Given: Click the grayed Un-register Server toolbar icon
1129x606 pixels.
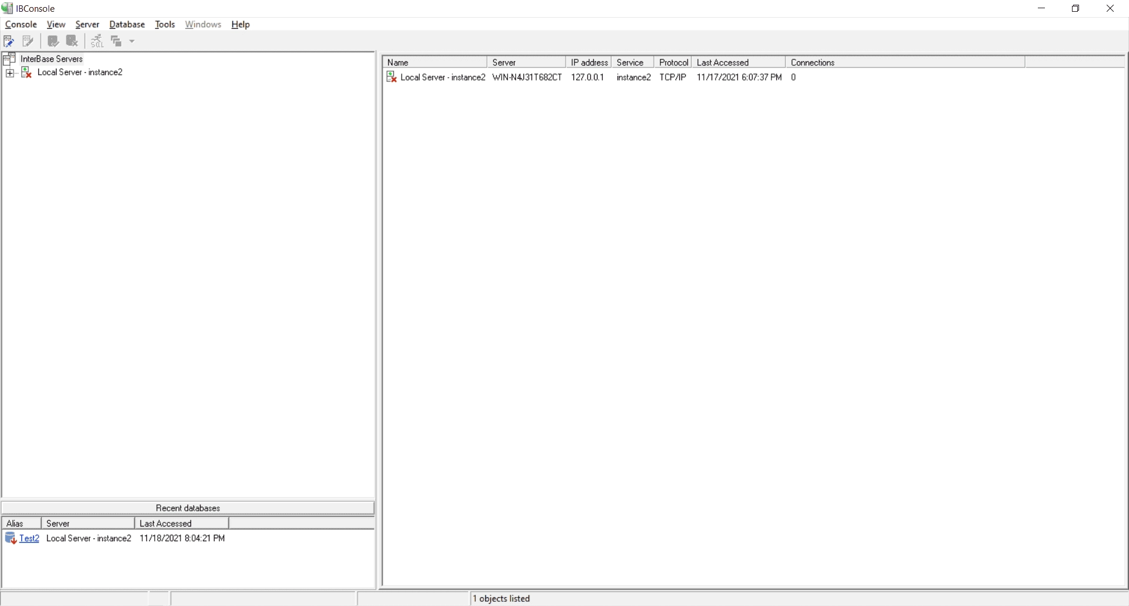Looking at the screenshot, I should click(28, 41).
